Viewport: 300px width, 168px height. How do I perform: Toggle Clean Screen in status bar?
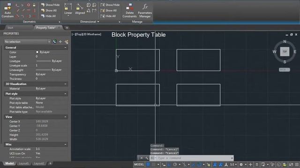click(291, 164)
